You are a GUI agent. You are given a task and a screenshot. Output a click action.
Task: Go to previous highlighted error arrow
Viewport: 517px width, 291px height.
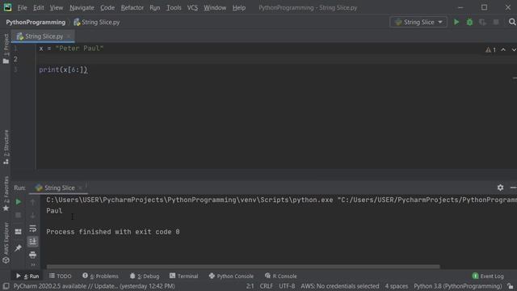(x=503, y=50)
